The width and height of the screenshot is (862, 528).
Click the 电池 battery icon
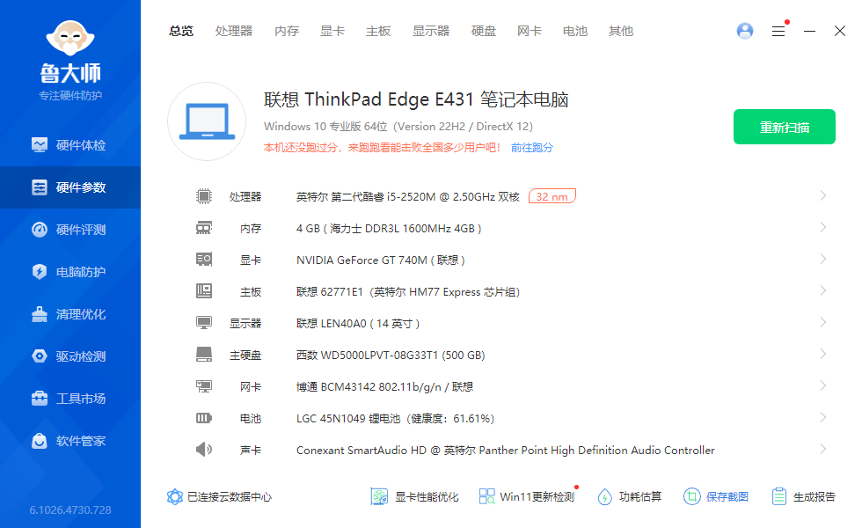[x=204, y=418]
